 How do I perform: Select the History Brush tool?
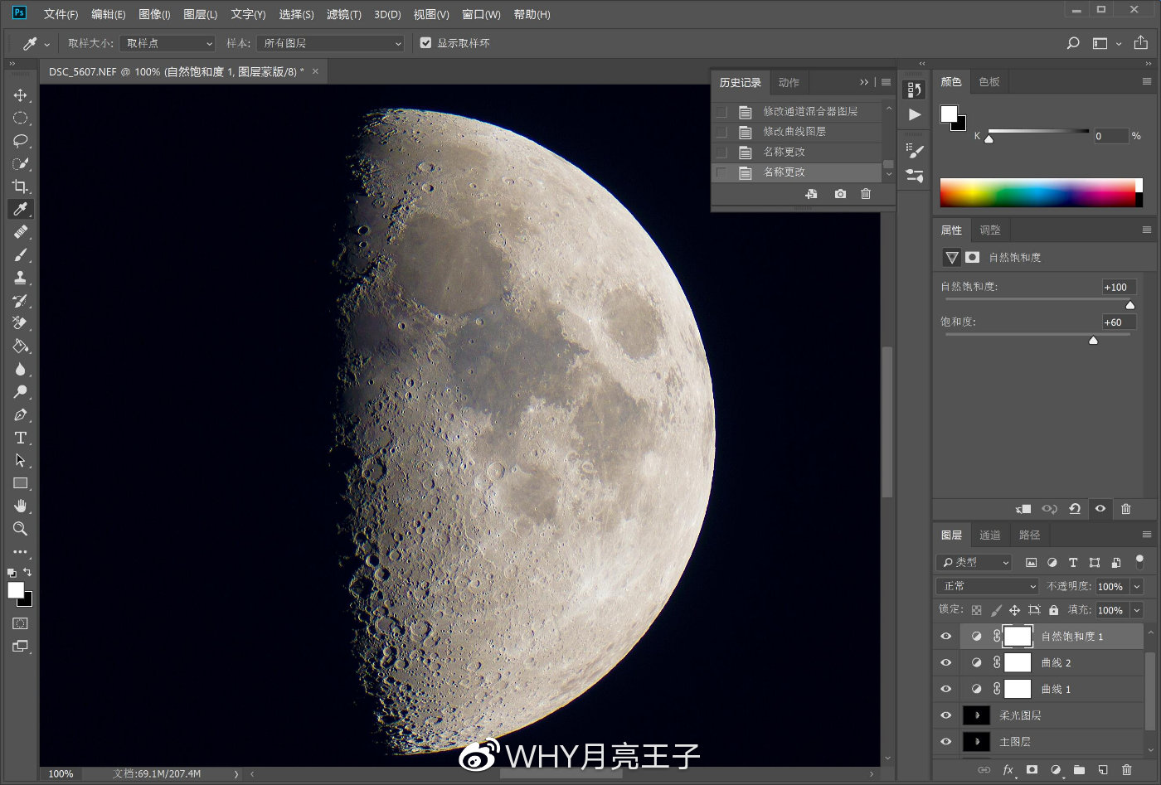(20, 301)
